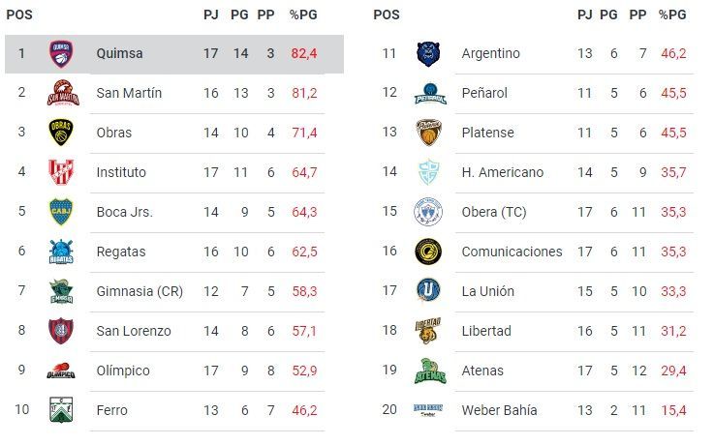Select the Olímpico row win percentage 52,9
The height and width of the screenshot is (445, 714).
pyautogui.click(x=303, y=371)
